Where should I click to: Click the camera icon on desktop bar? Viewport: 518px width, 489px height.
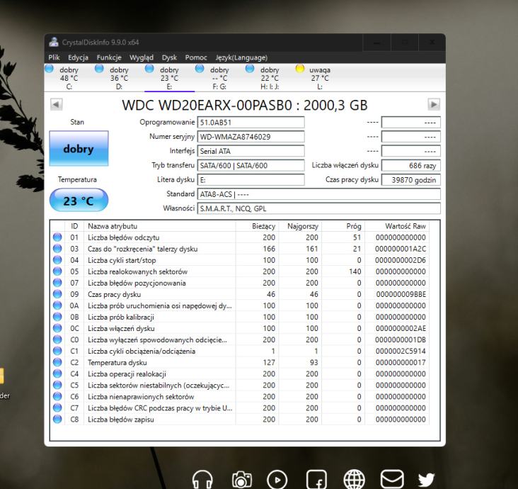click(242, 480)
